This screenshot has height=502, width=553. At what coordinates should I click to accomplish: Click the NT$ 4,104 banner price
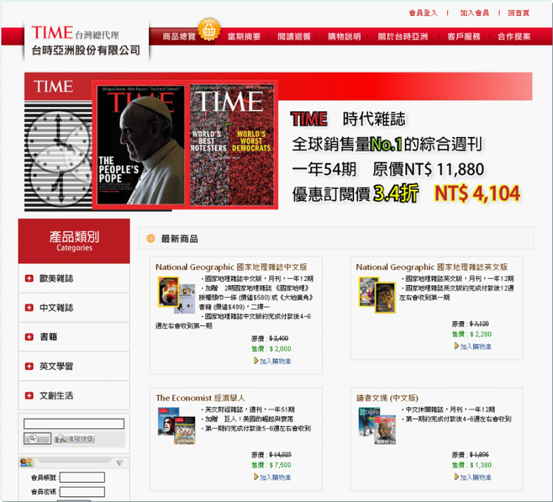tap(477, 194)
